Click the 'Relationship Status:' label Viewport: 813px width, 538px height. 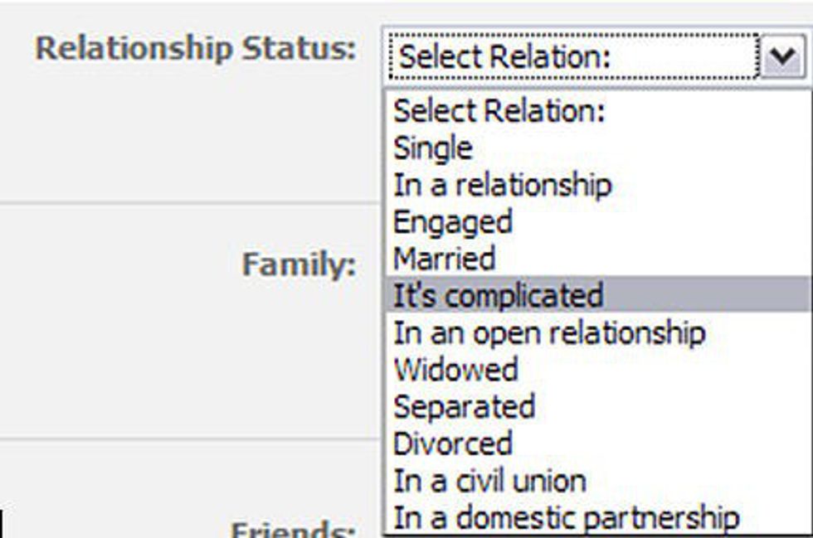click(x=196, y=49)
